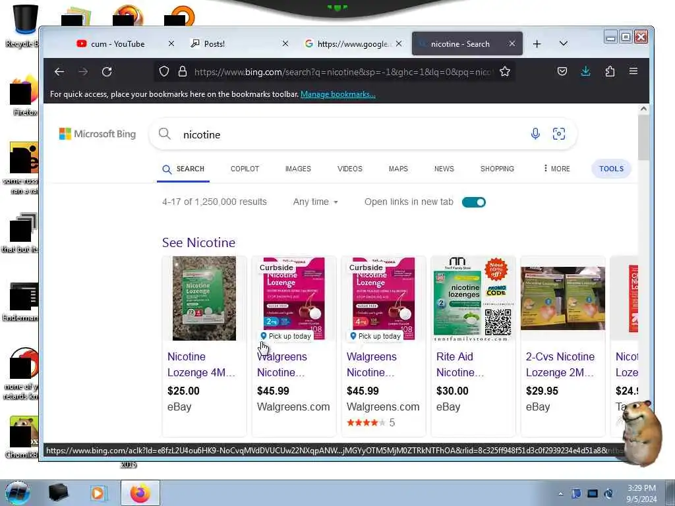Image resolution: width=675 pixels, height=506 pixels.
Task: Click the $30.00 price text
Action: (x=452, y=391)
